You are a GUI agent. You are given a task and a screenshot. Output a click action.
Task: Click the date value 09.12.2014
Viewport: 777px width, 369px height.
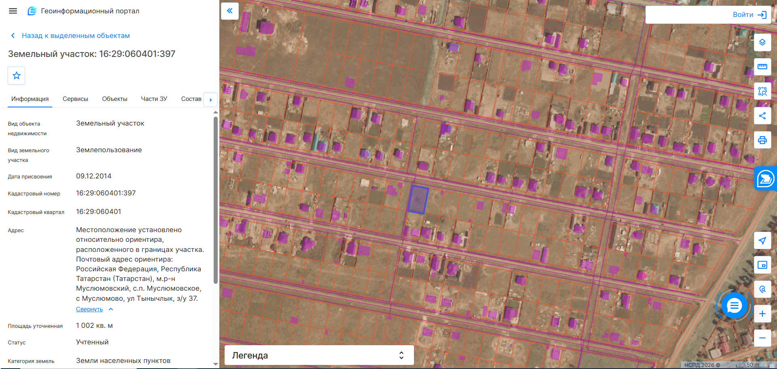[x=94, y=176]
